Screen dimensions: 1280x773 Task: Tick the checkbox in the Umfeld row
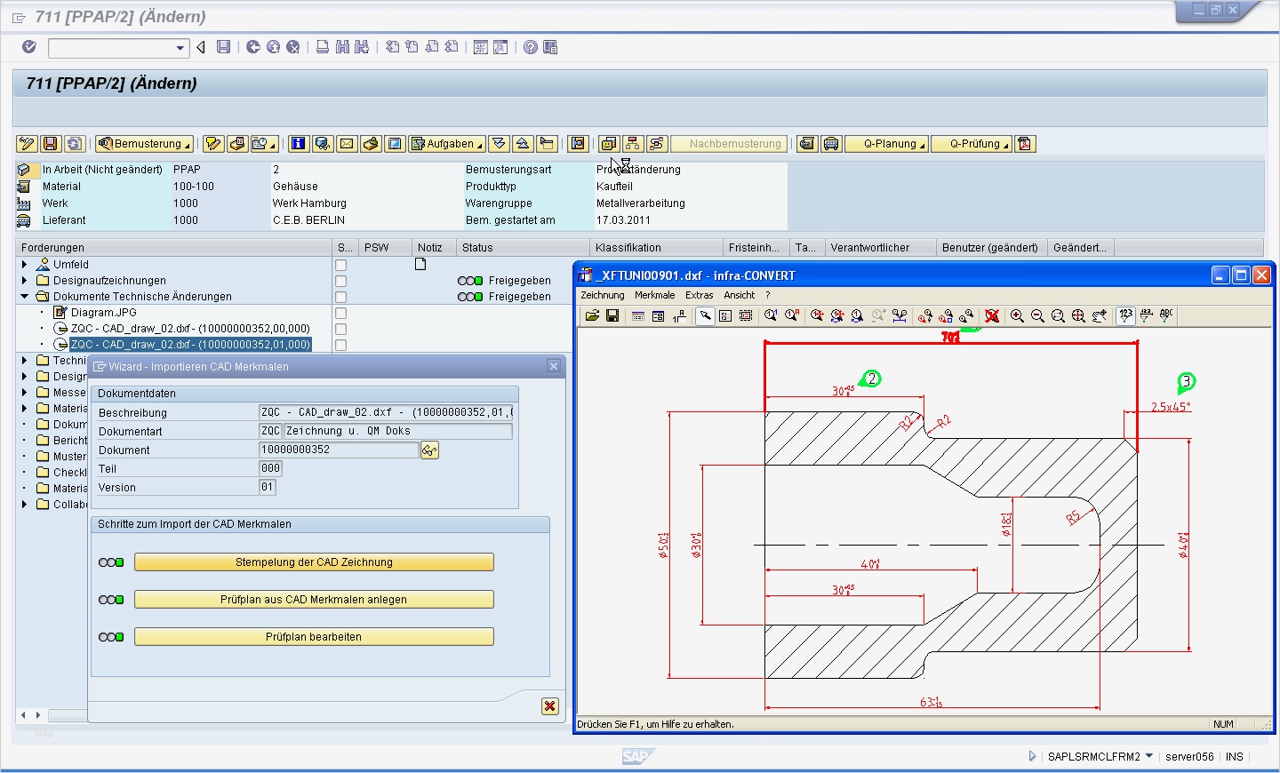click(x=340, y=265)
